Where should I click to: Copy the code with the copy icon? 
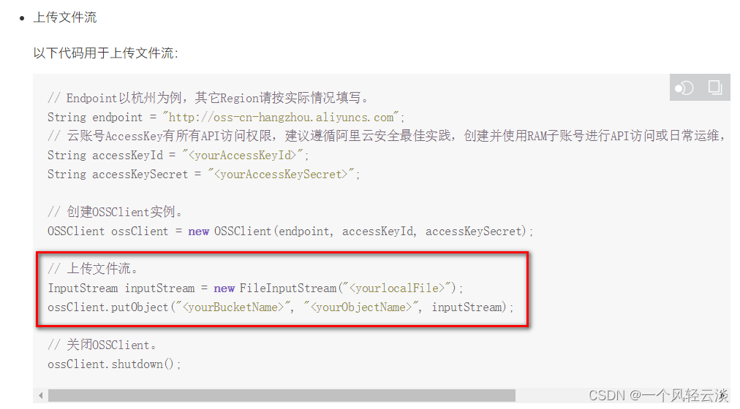(715, 88)
